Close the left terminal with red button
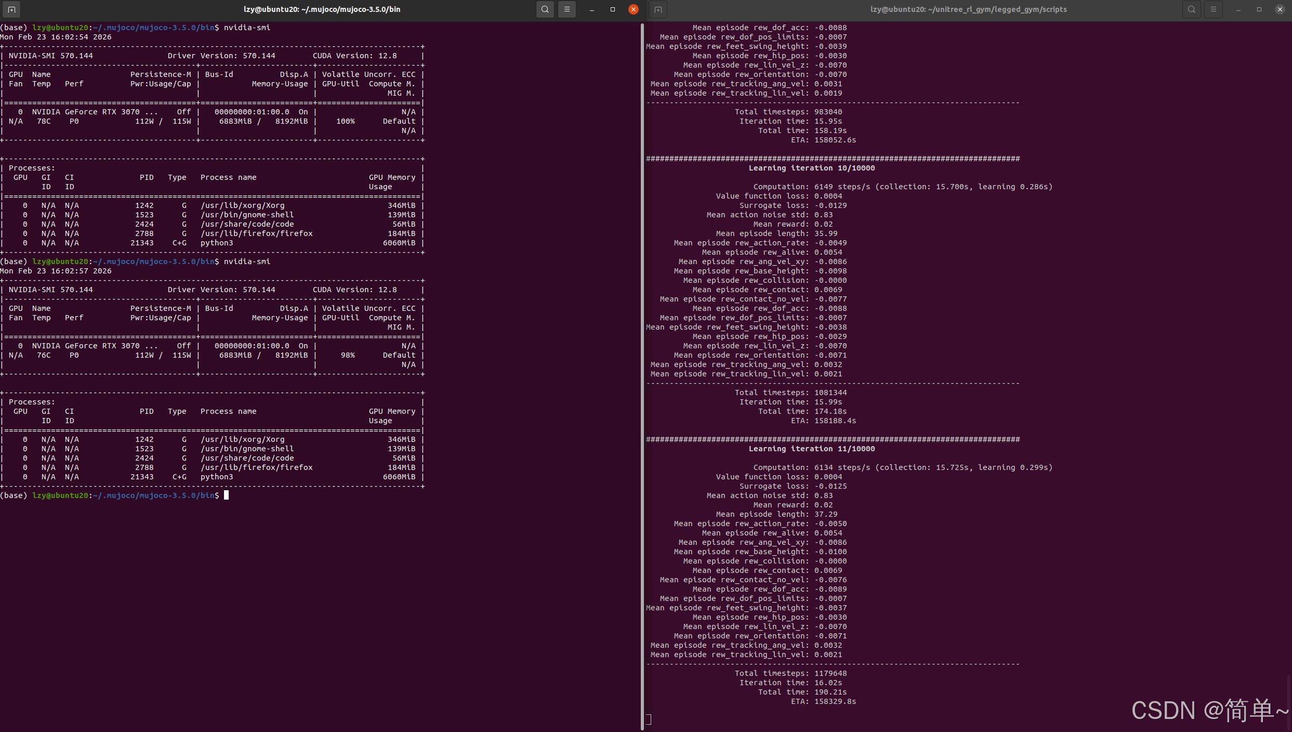This screenshot has height=732, width=1292. [633, 9]
